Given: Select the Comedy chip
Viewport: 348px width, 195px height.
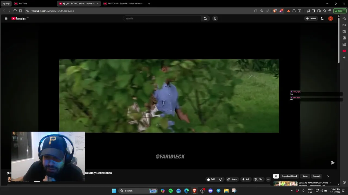Looking at the screenshot, I should click(x=317, y=176).
